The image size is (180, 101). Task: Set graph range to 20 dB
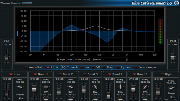point(78,59)
